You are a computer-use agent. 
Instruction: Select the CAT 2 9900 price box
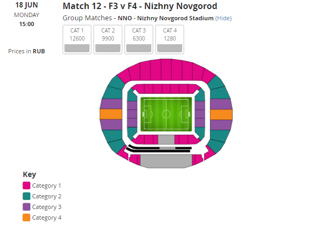click(x=108, y=39)
